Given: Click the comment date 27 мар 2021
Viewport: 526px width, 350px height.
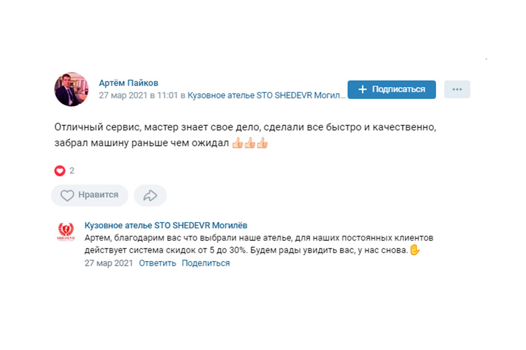Looking at the screenshot, I should tap(109, 263).
